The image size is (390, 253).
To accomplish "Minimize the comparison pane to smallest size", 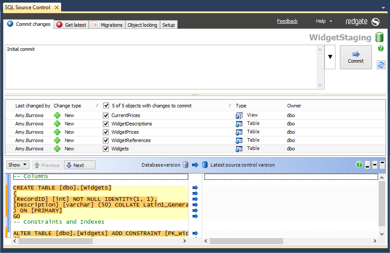I will [x=368, y=165].
